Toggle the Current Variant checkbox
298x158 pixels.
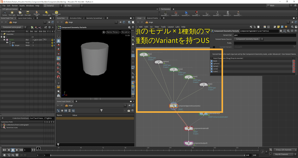[x=214, y=47]
